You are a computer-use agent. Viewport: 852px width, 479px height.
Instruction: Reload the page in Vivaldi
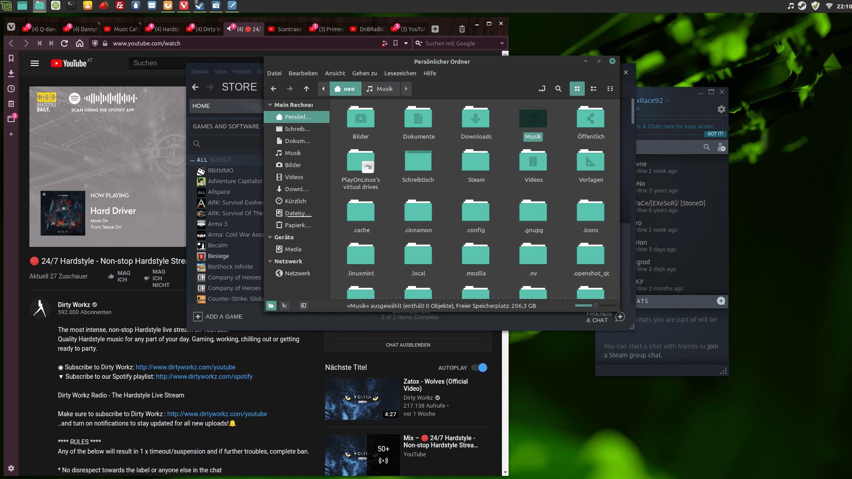click(64, 43)
